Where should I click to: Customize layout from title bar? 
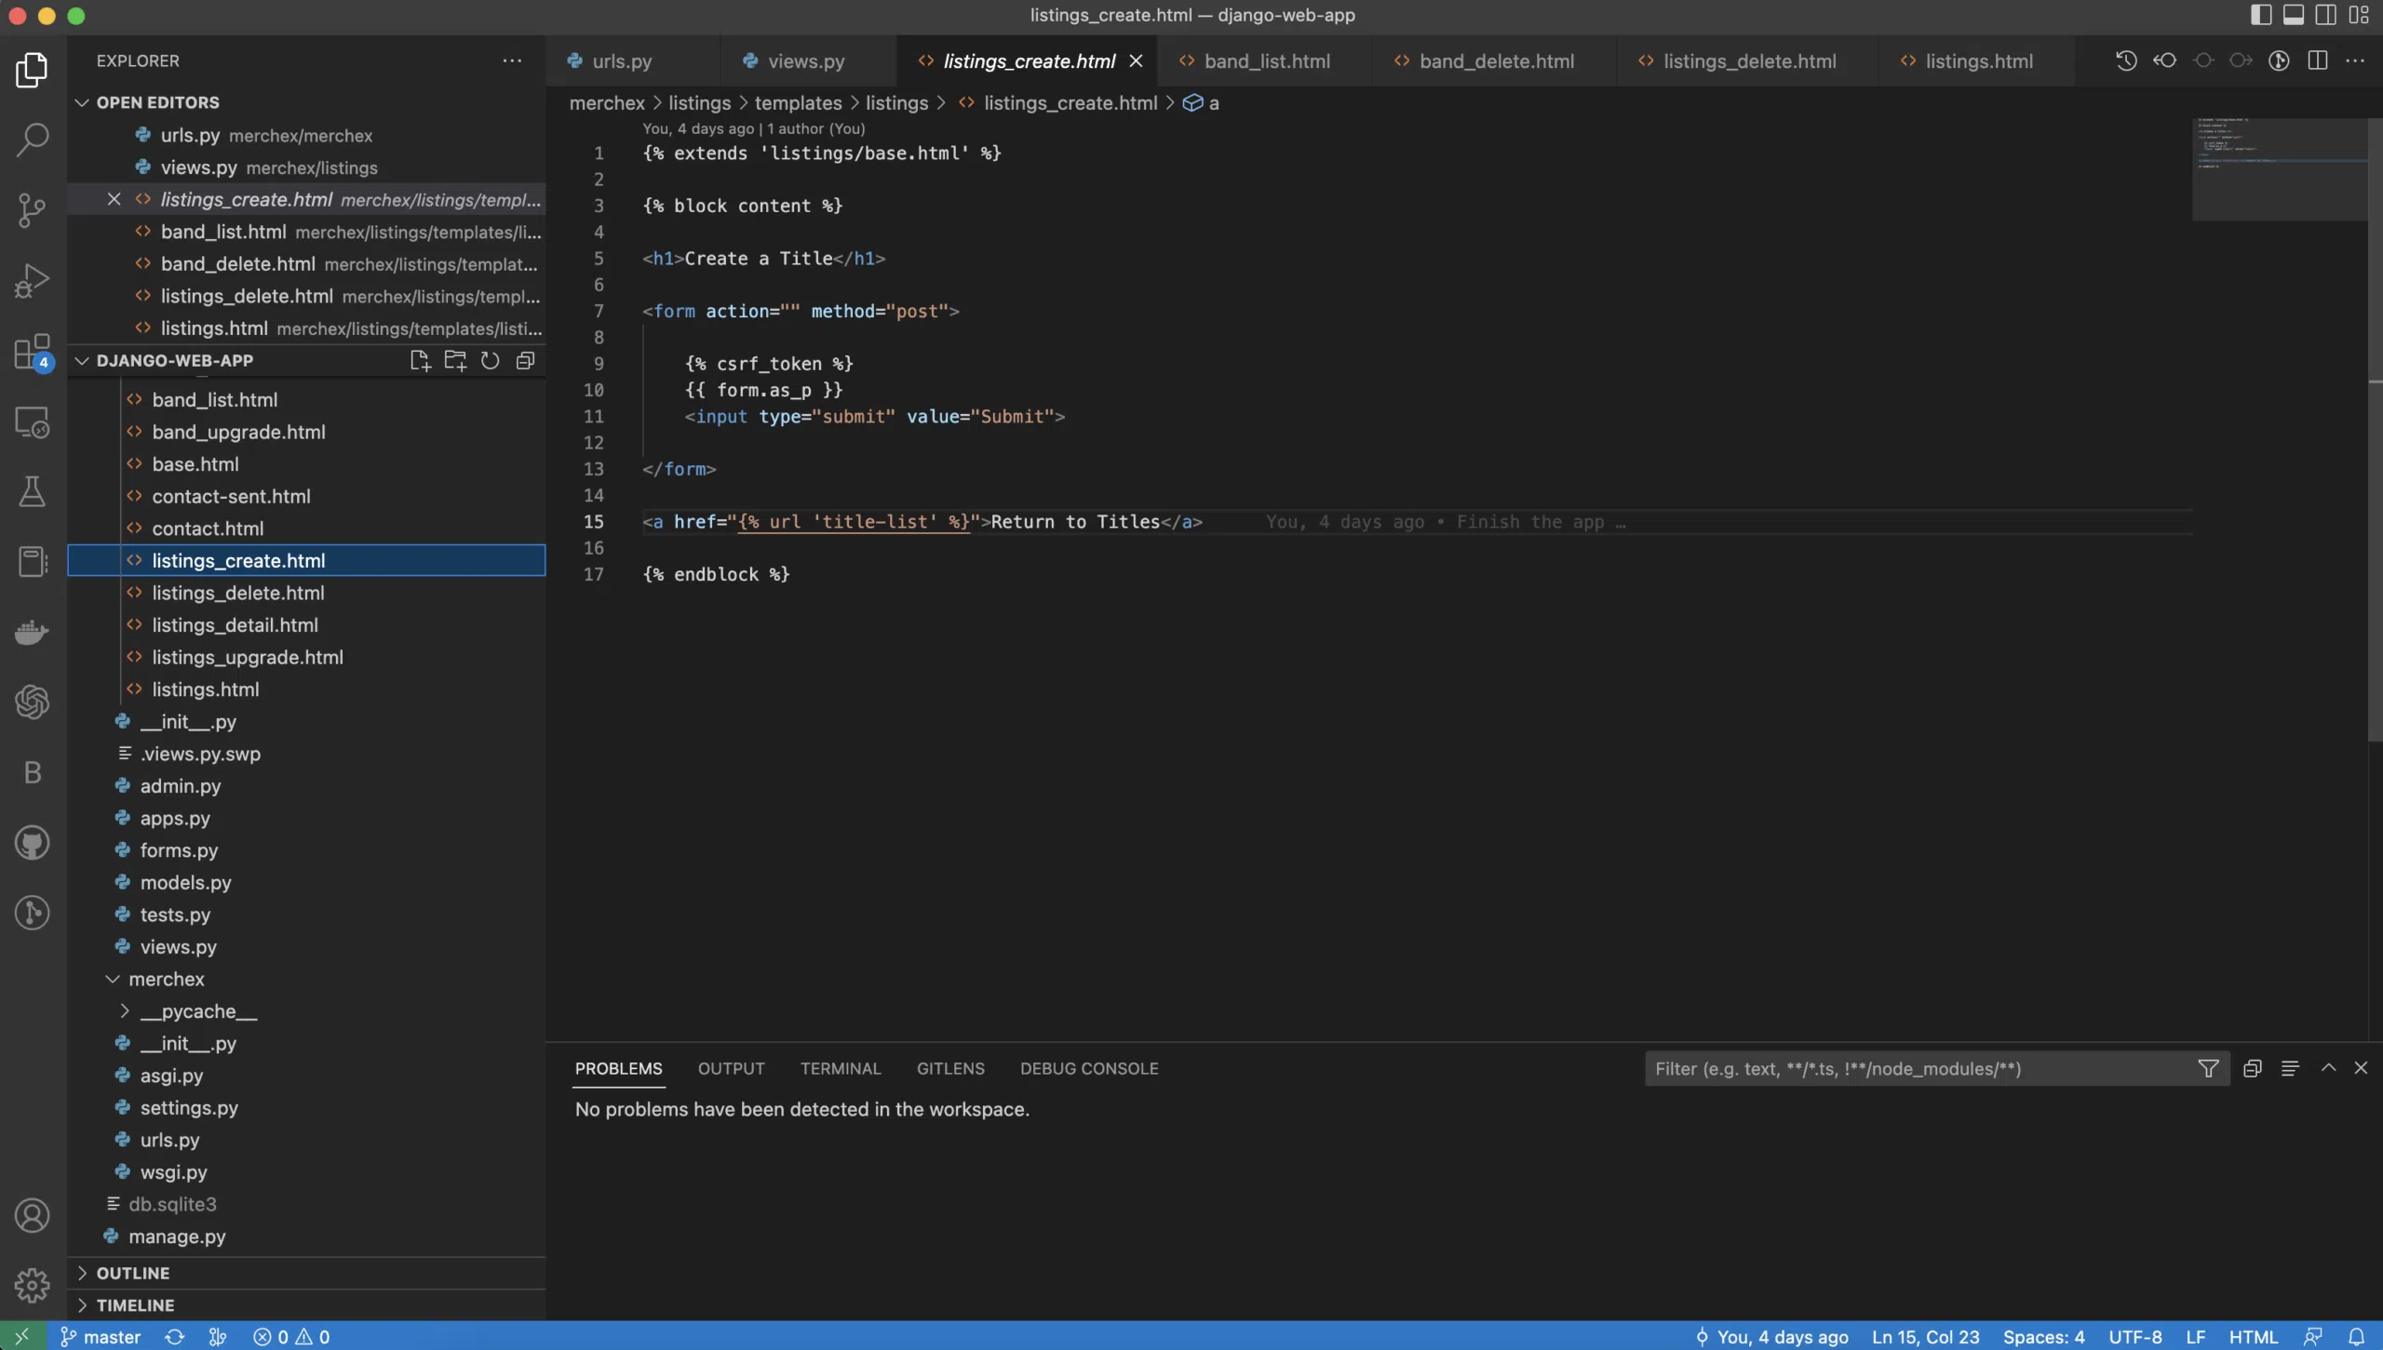click(2359, 15)
